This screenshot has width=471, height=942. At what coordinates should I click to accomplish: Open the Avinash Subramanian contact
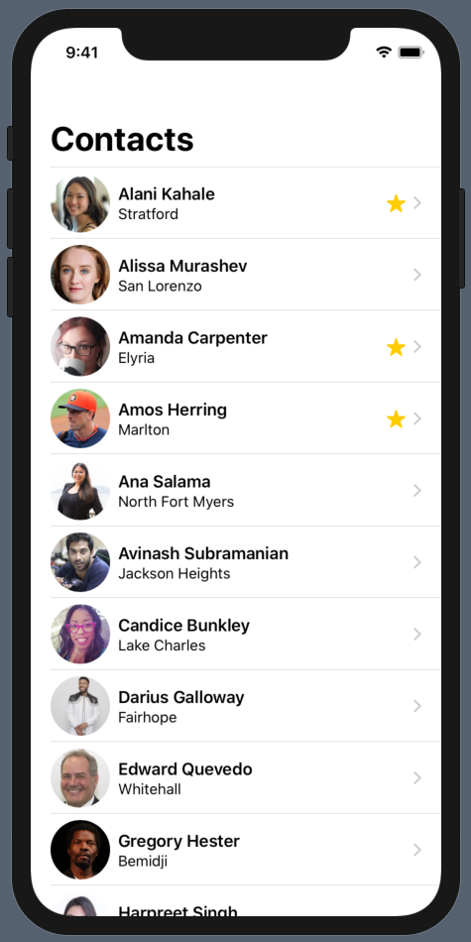tap(246, 561)
